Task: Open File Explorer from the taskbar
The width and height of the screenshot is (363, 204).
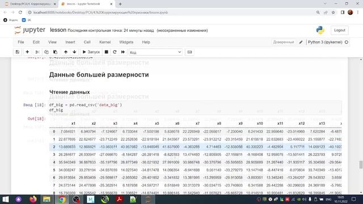Action: [47, 199]
